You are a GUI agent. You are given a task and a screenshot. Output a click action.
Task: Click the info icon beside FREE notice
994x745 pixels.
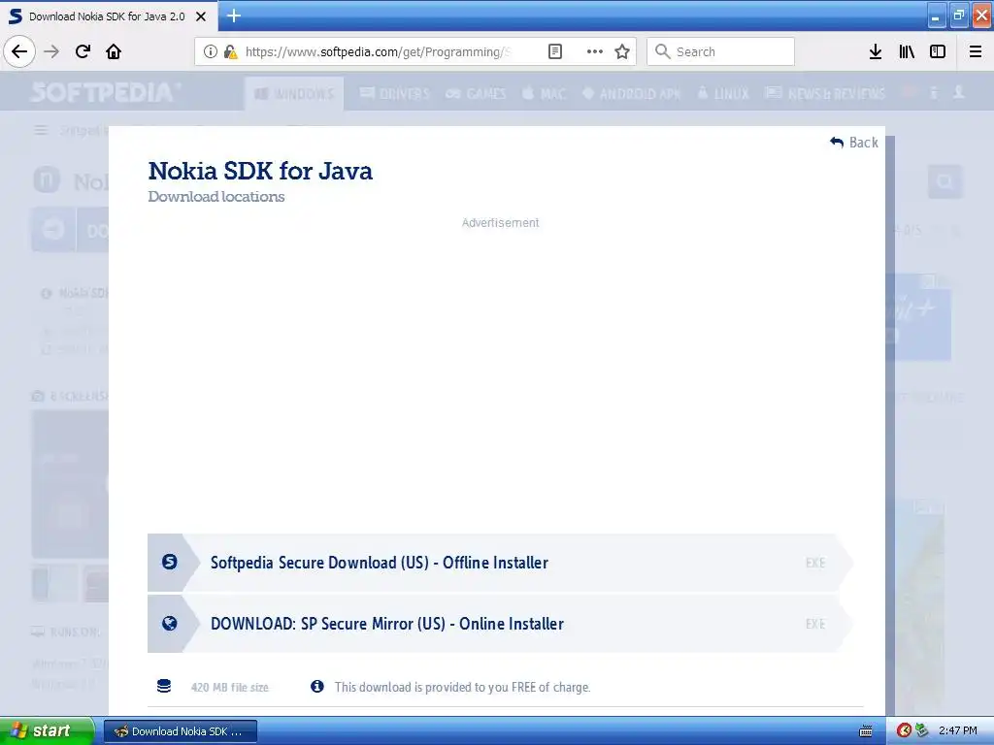click(x=317, y=686)
